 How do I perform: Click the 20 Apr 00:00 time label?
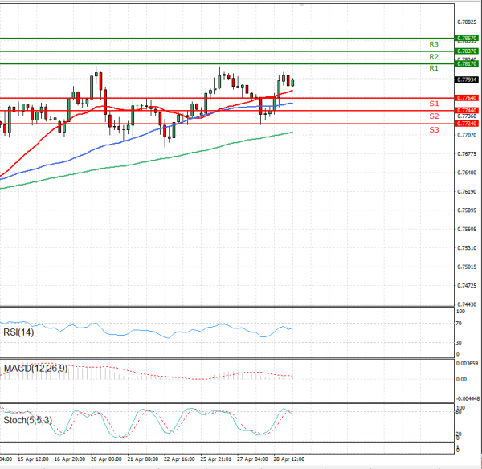pyautogui.click(x=105, y=459)
